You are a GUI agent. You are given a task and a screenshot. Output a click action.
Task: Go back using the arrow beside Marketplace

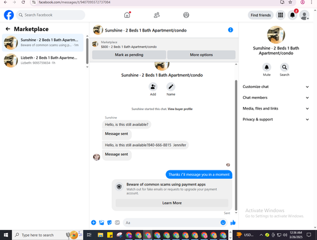[x=8, y=29]
